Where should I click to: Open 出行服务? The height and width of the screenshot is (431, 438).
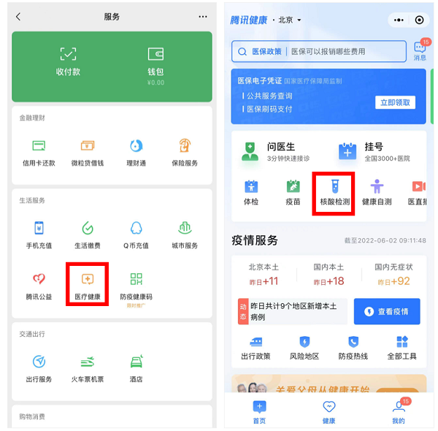tap(39, 369)
